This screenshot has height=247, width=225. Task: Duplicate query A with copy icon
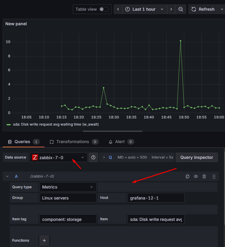188,176
